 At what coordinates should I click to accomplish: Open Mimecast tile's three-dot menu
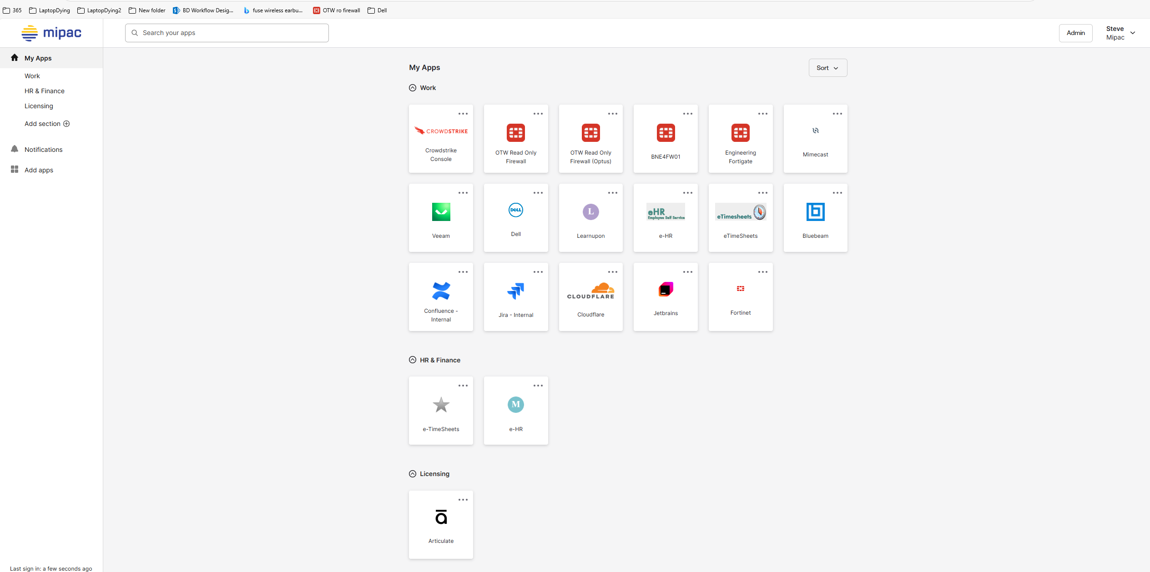click(x=837, y=114)
